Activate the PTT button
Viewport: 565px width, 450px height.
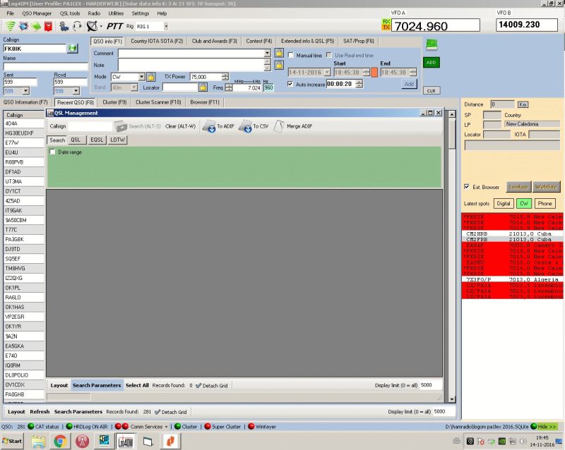click(114, 26)
